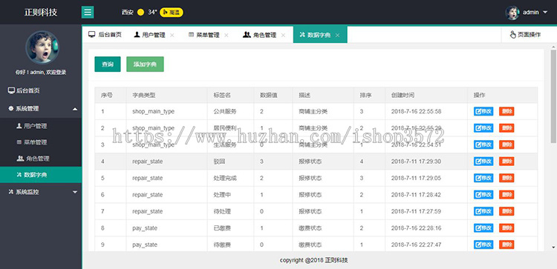Delete row 9 待缴费
Image resolution: width=557 pixels, height=269 pixels.
[506, 245]
